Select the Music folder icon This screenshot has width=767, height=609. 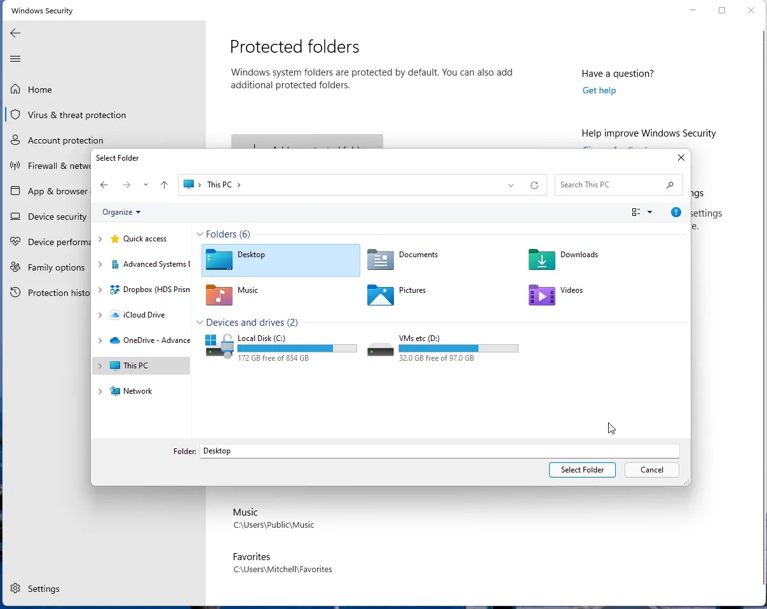(x=219, y=295)
